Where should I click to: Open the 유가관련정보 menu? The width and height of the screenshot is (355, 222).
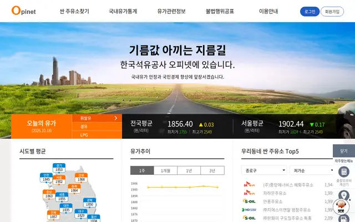coord(171,11)
